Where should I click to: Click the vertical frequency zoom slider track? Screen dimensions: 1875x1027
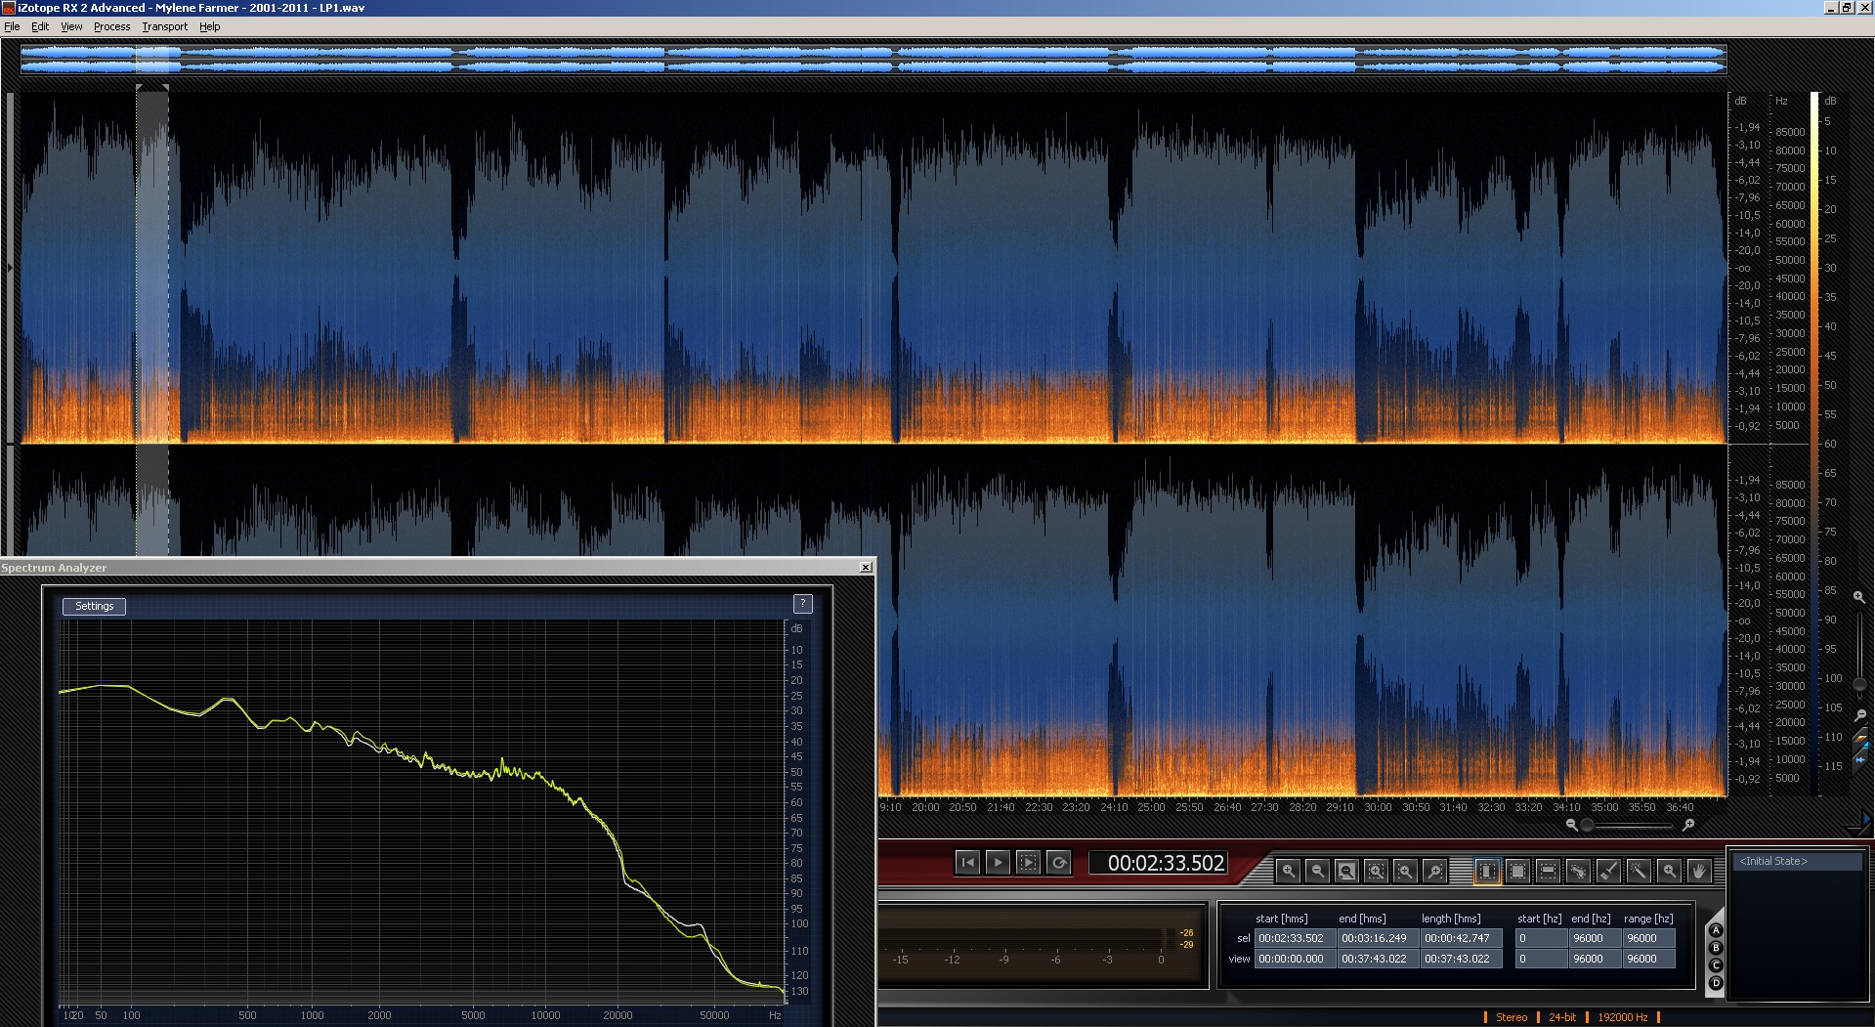(1859, 655)
